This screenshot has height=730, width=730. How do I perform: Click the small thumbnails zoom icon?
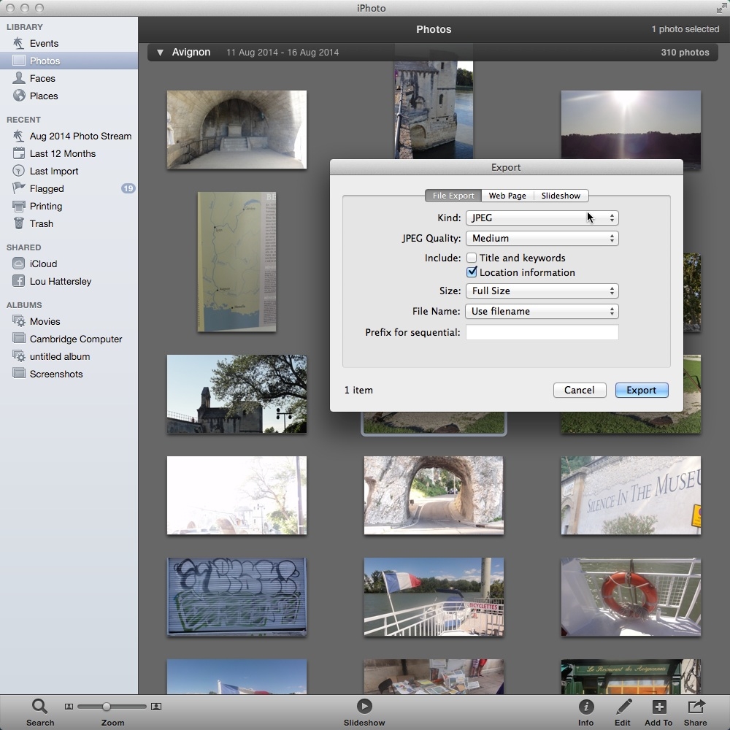tap(69, 707)
